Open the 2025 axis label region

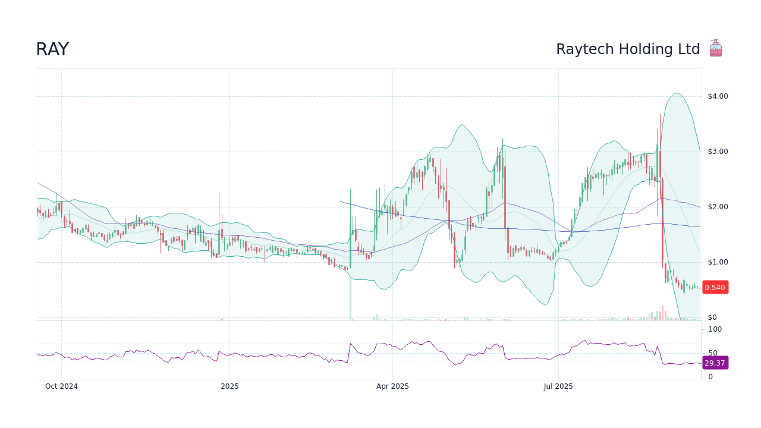pos(230,386)
